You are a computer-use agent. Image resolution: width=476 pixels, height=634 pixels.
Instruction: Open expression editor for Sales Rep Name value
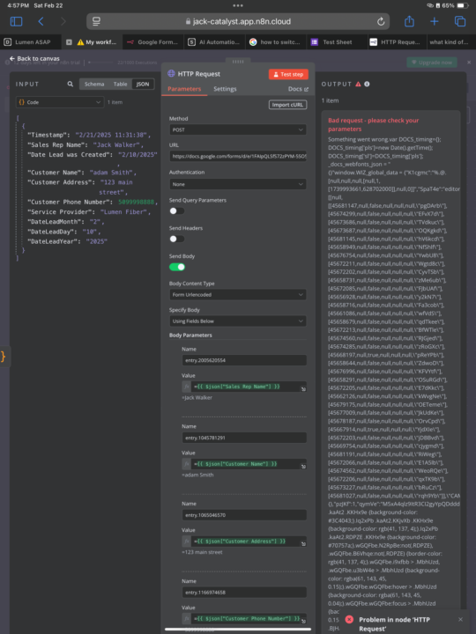(x=303, y=389)
